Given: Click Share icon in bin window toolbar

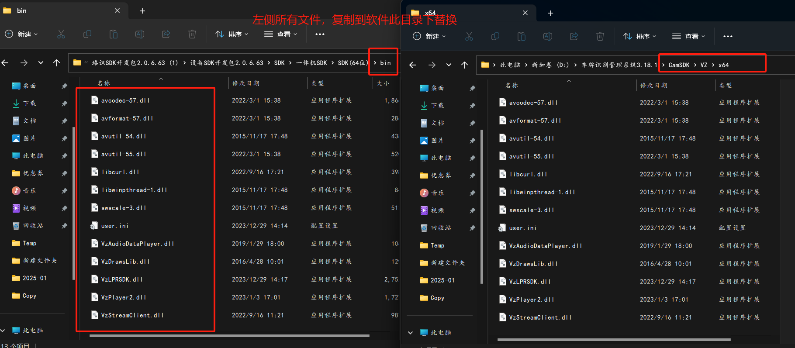Looking at the screenshot, I should tap(166, 34).
